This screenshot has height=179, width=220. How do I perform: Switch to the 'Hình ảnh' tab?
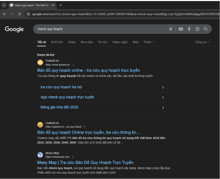click(x=57, y=42)
